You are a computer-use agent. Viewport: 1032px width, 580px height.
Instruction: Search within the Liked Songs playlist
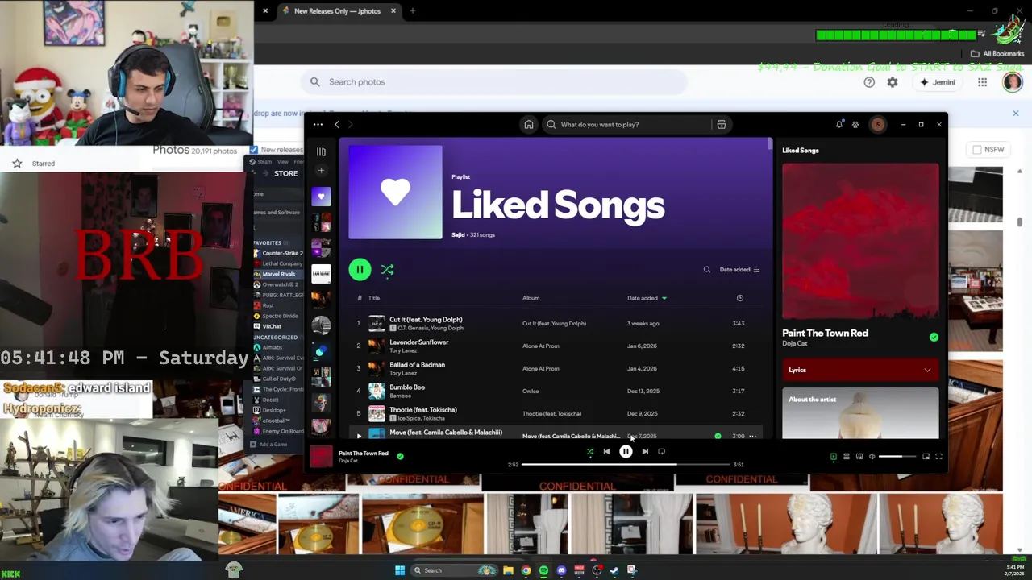click(x=707, y=270)
